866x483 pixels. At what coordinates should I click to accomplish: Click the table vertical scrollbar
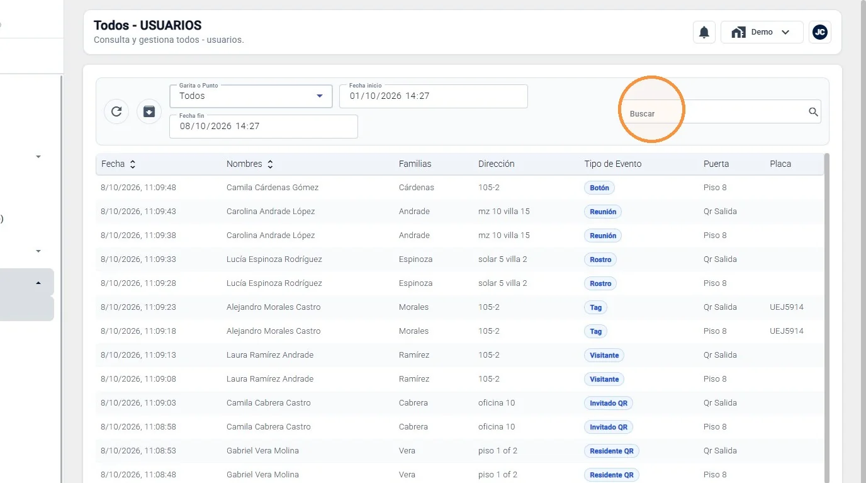click(x=826, y=318)
